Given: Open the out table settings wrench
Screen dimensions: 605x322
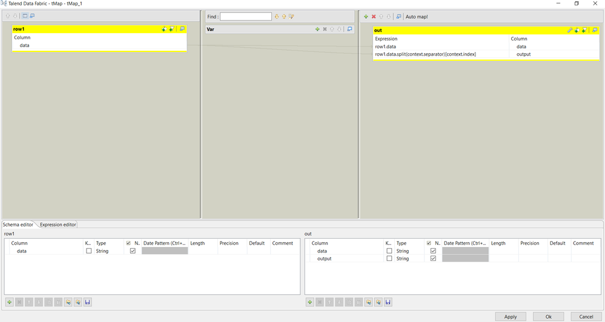Looking at the screenshot, I should [569, 30].
